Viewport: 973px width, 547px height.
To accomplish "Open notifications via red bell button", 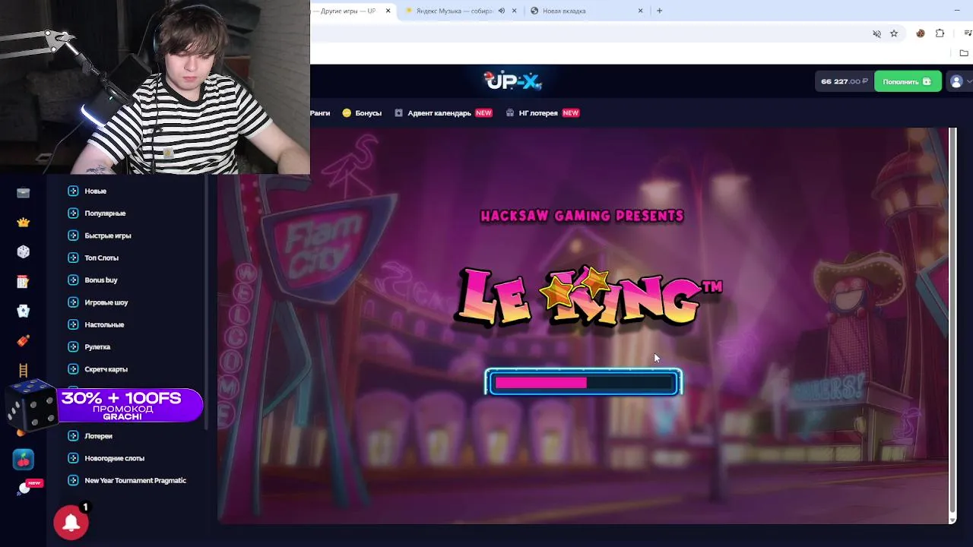I will (x=71, y=522).
